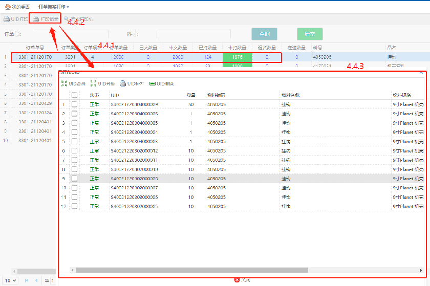This screenshot has width=430, height=286.
Task: Click the 选择打印机 magnifier icon
Action: [x=66, y=19]
